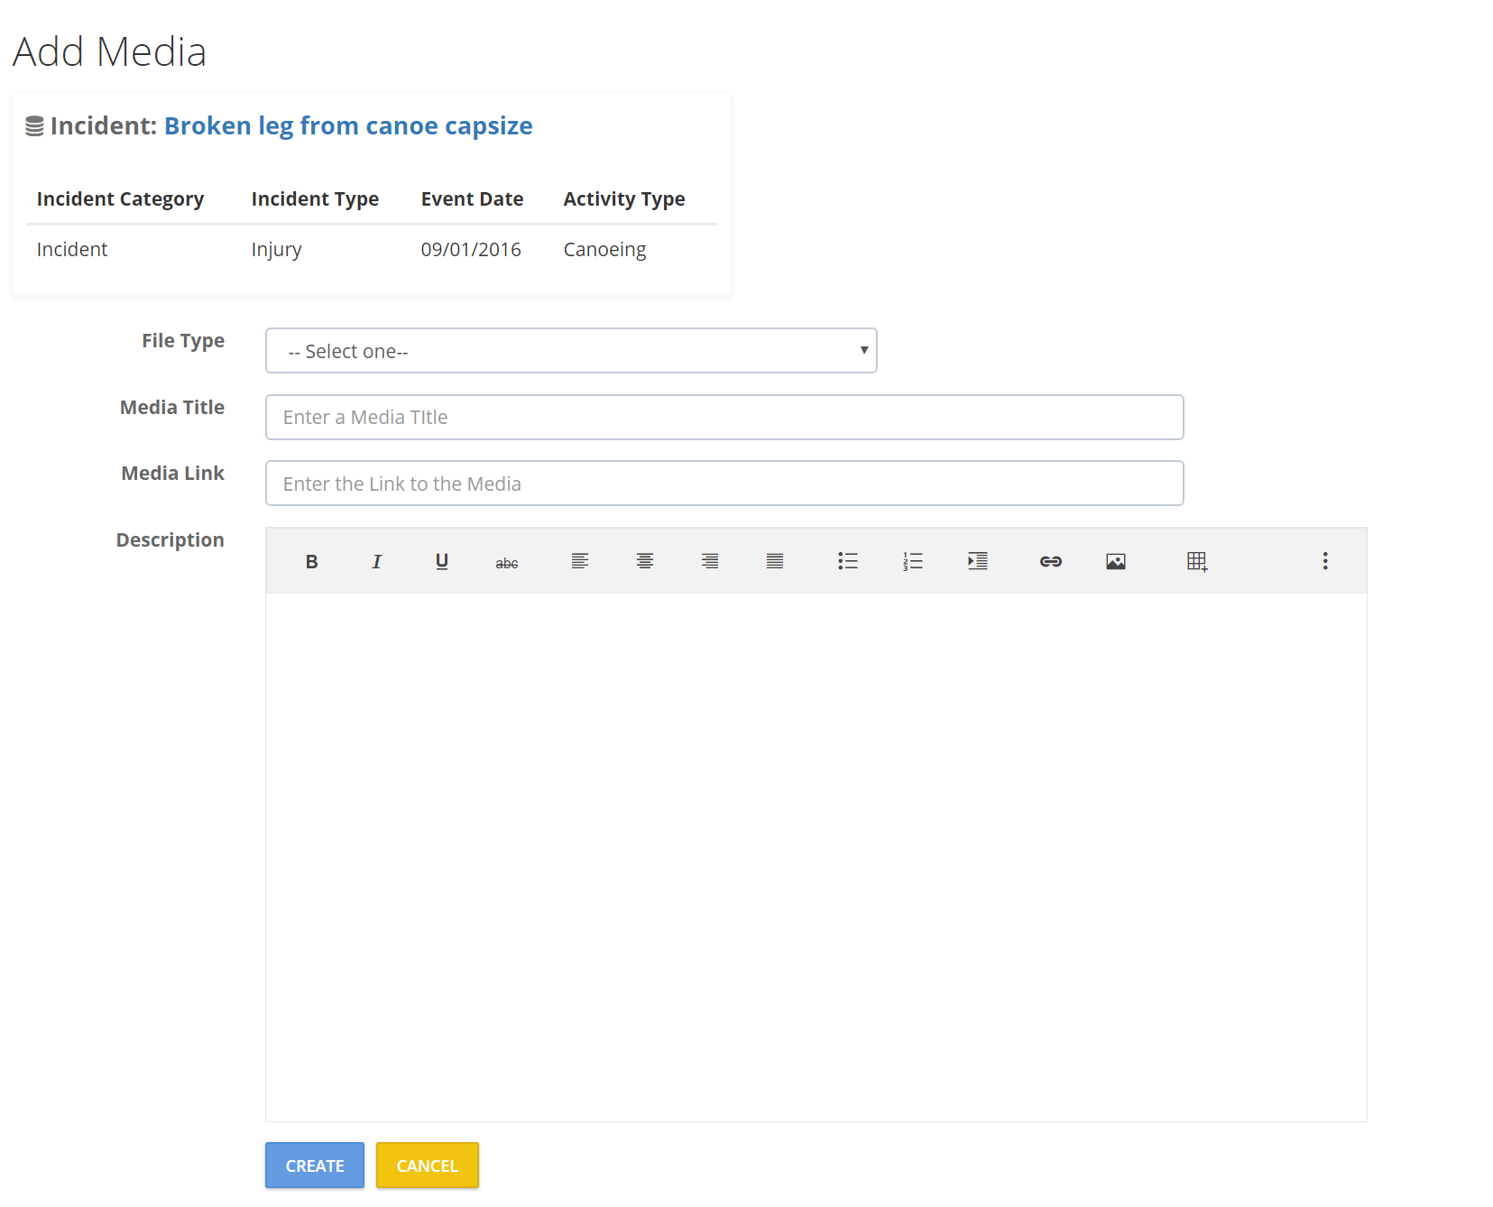Select the event date 09/01/2016
1493x1207 pixels.
471,250
